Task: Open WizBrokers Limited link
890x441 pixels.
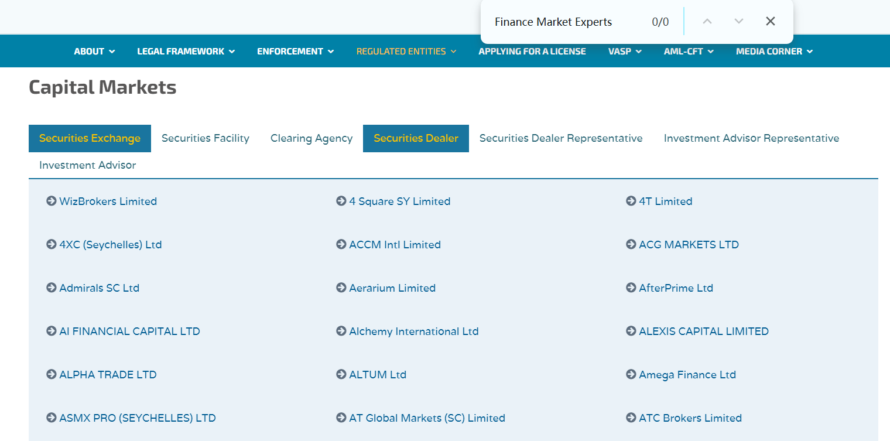Action: 108,201
